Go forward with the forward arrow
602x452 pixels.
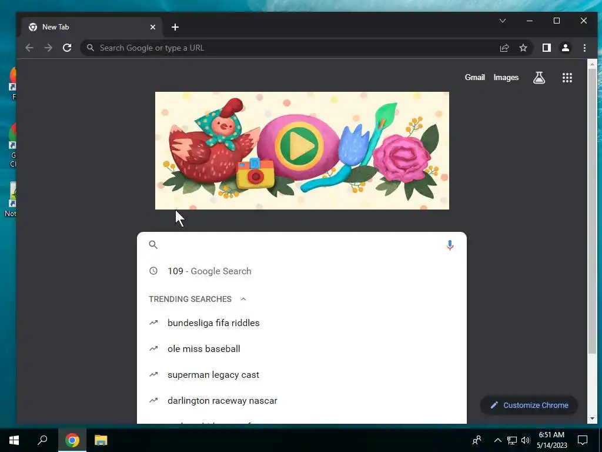[x=48, y=48]
